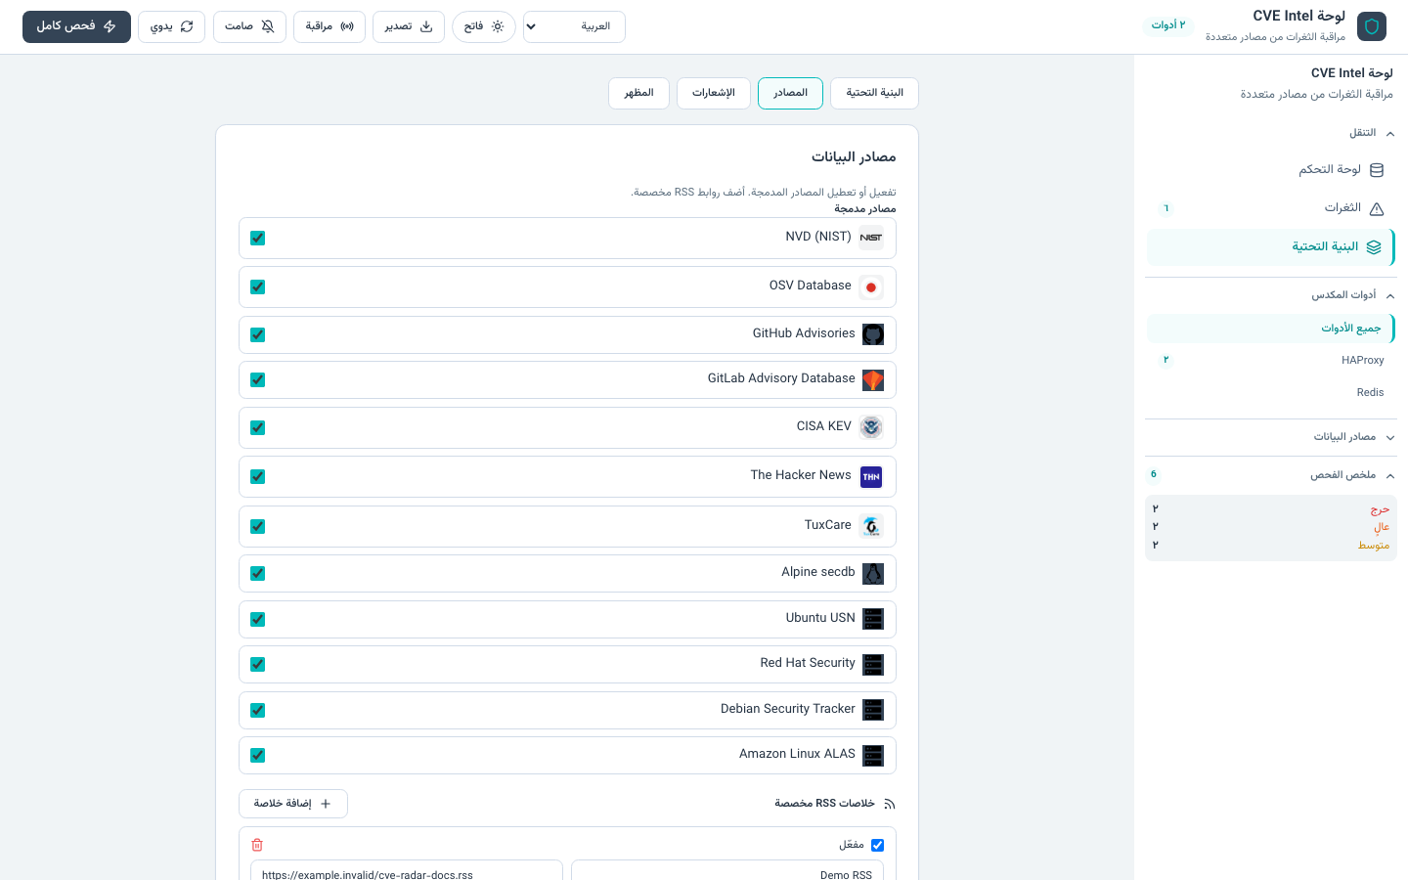This screenshot has width=1408, height=880.
Task: Go to لوحة التحكم in sidebar
Action: pos(1271,170)
